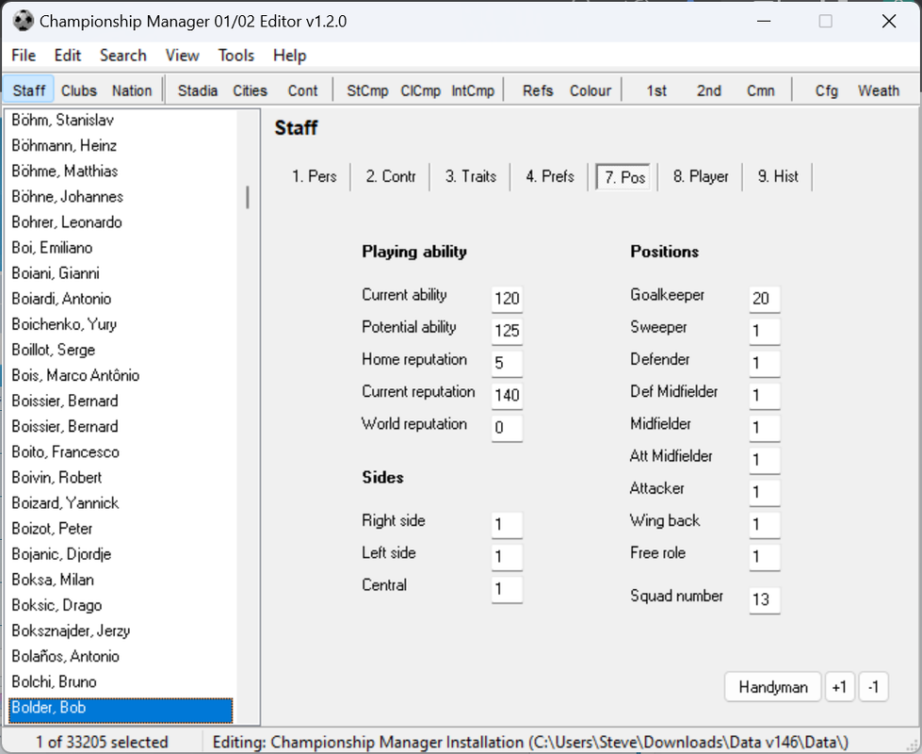Select Bolchi, Bruno in the staff list
Screen dimensions: 922x754
[121, 681]
